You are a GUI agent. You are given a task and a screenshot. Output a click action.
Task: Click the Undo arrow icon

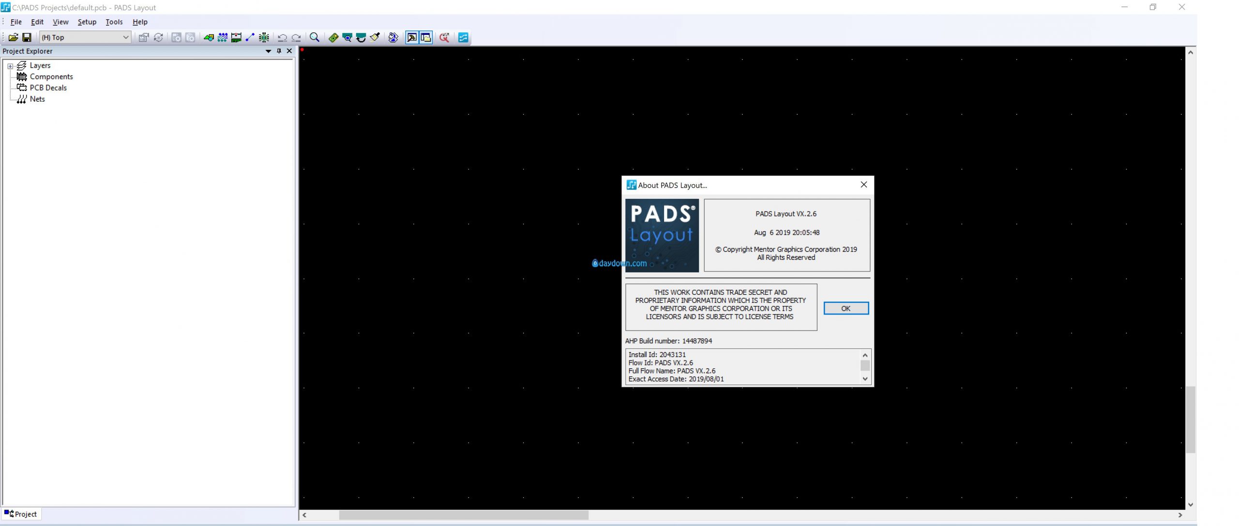coord(283,37)
